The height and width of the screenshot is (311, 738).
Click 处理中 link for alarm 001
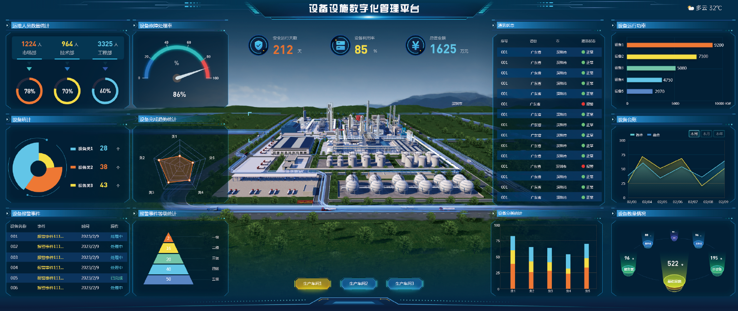pyautogui.click(x=116, y=237)
